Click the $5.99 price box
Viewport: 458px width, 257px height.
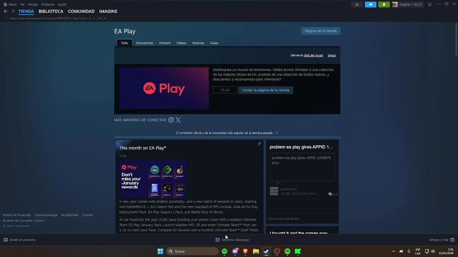[225, 90]
